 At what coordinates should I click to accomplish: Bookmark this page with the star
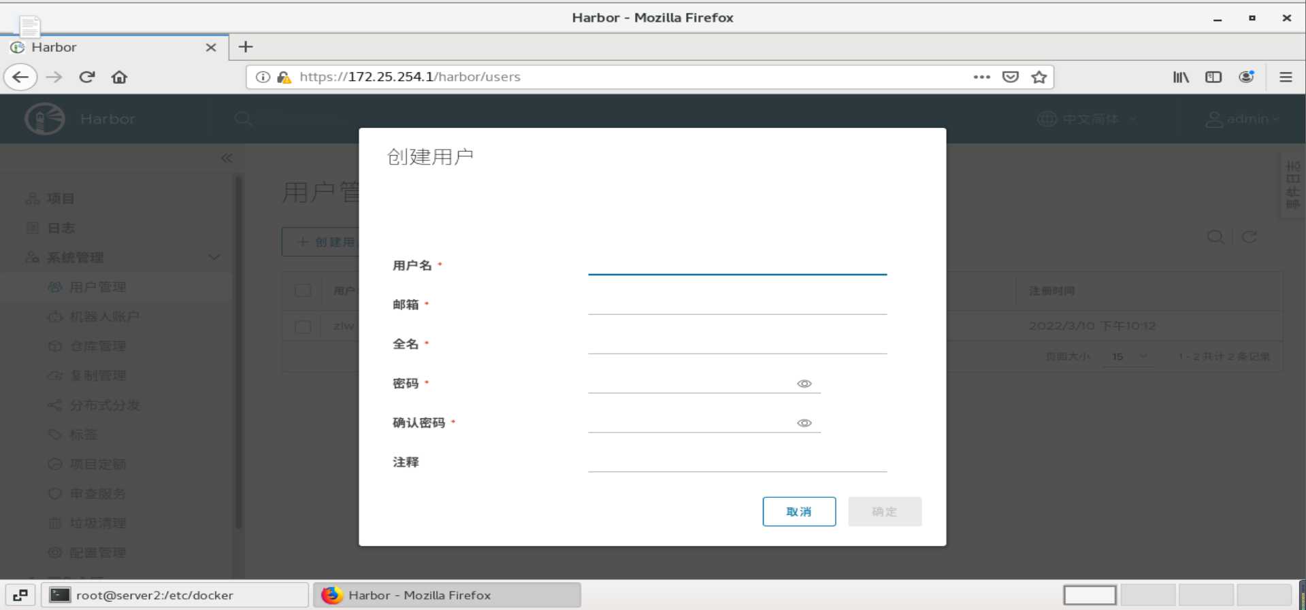coord(1039,77)
